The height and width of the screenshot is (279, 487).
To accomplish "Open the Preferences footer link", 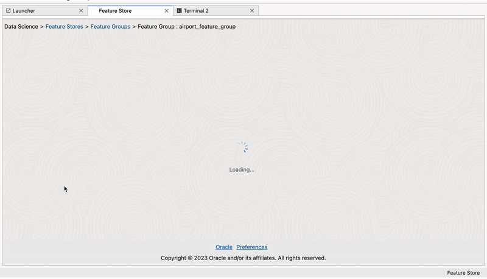I will (252, 247).
